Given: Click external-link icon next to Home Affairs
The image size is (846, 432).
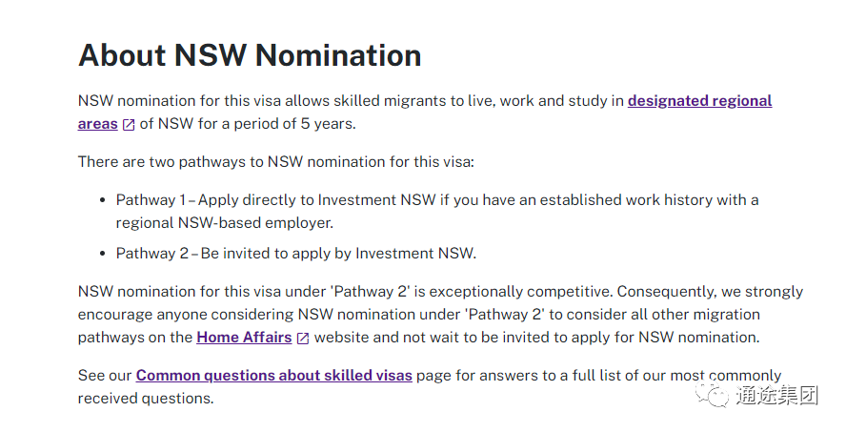Looking at the screenshot, I should coord(303,339).
